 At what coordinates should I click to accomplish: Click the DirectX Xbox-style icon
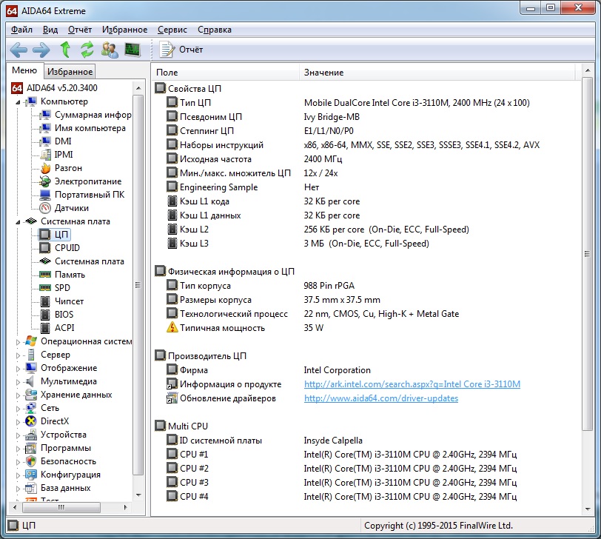pyautogui.click(x=30, y=421)
